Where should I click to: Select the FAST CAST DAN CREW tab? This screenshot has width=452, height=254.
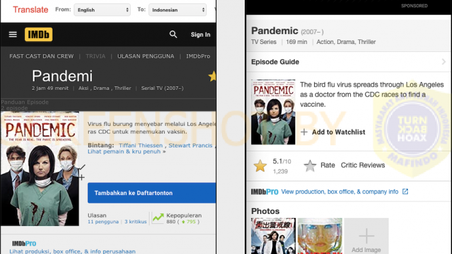coord(41,56)
